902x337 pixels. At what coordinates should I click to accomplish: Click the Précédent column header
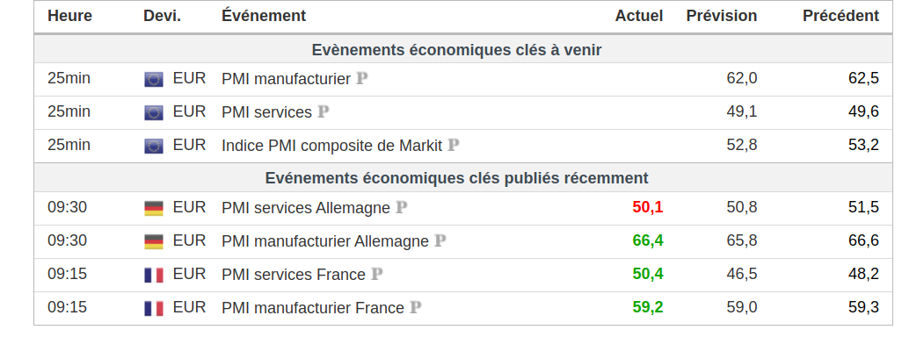click(841, 16)
